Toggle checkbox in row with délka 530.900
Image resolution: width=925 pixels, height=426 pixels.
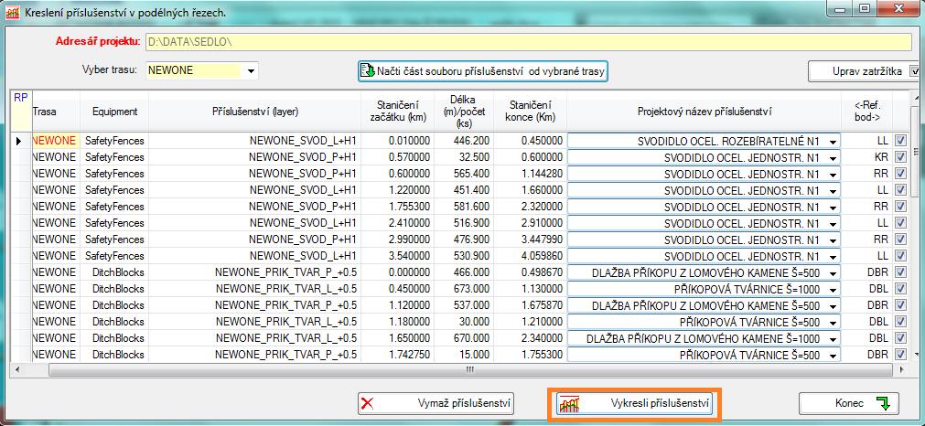click(900, 256)
